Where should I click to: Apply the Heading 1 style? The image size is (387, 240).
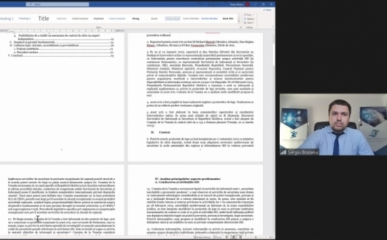[x=7, y=19]
